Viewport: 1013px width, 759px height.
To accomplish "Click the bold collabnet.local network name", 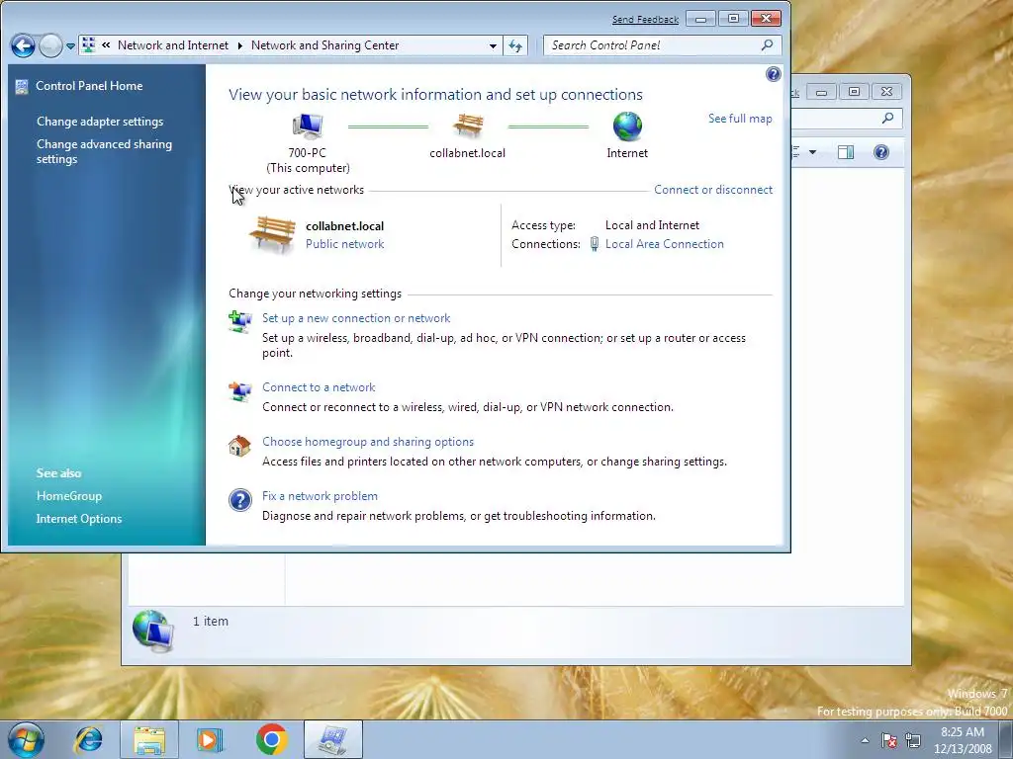I will [x=345, y=226].
